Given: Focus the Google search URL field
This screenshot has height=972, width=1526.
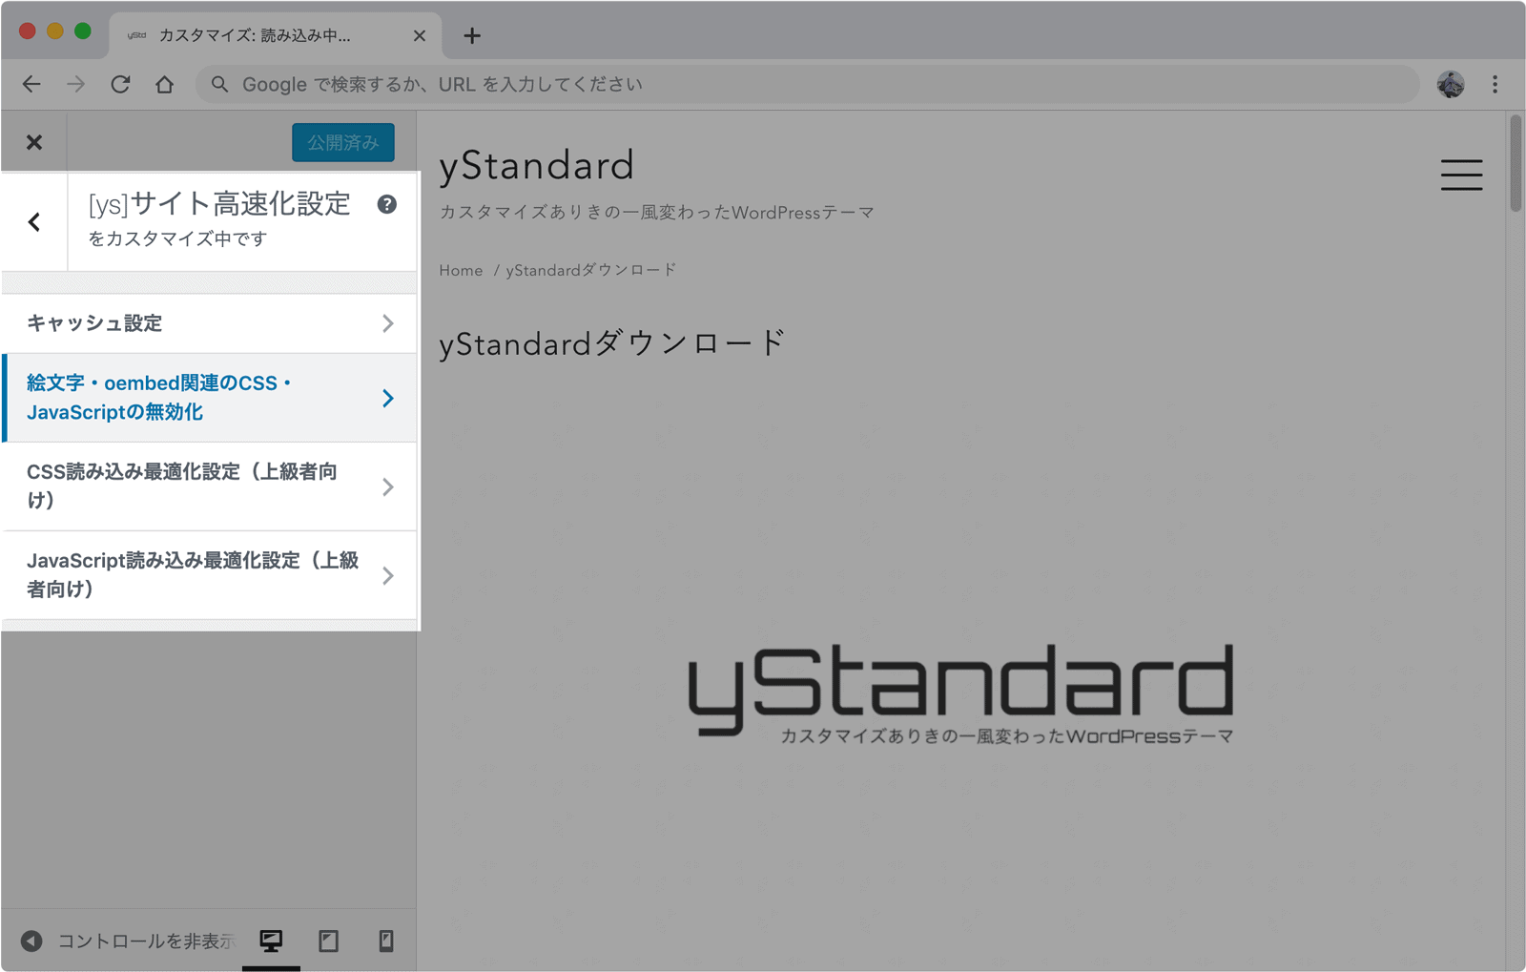Looking at the screenshot, I should click(808, 84).
